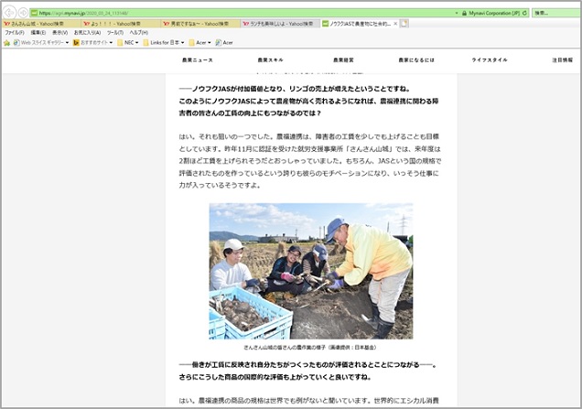Viewport: 582px width, 409px height.
Task: Open a new tab with the blank tab button
Action: click(x=404, y=24)
